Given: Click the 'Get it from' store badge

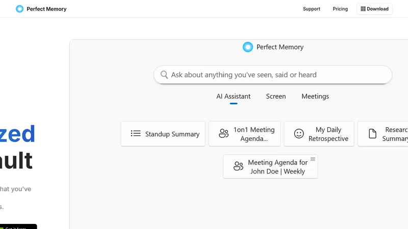Looking at the screenshot, I should pyautogui.click(x=18, y=226).
